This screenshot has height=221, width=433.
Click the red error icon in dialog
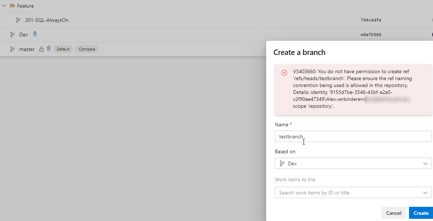(x=284, y=73)
